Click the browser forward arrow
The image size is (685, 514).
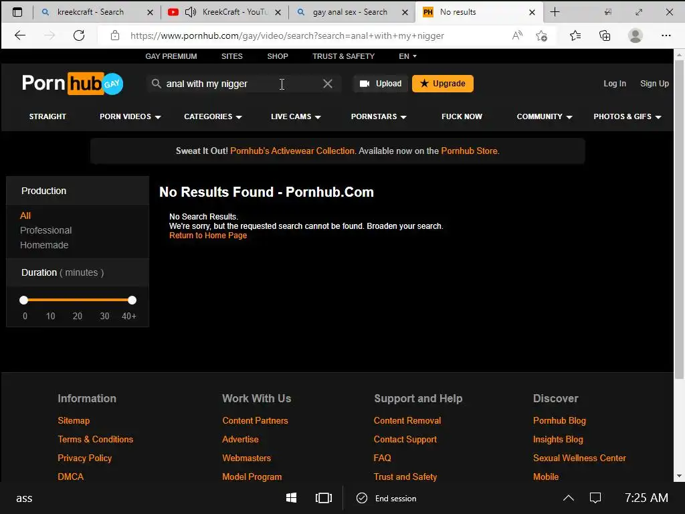(x=50, y=35)
